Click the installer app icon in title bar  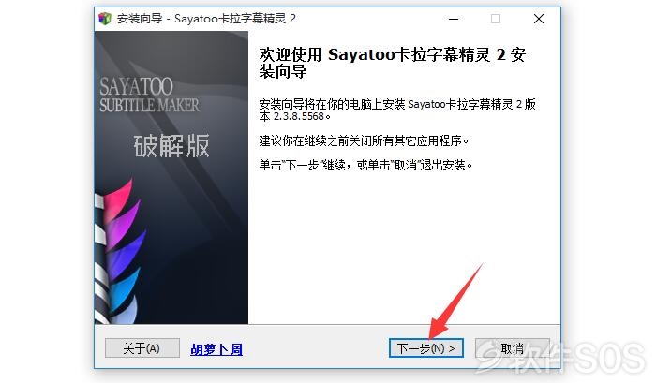tap(105, 19)
